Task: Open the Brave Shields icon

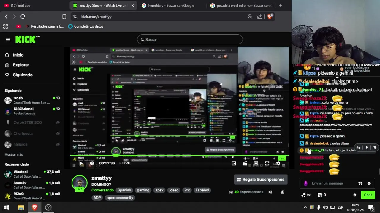Action: click(x=270, y=17)
